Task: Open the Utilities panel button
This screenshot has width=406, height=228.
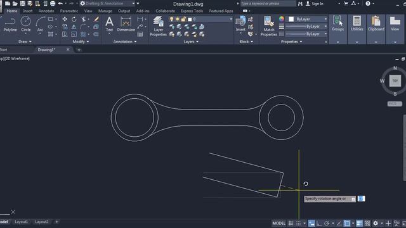Action: pos(357,29)
